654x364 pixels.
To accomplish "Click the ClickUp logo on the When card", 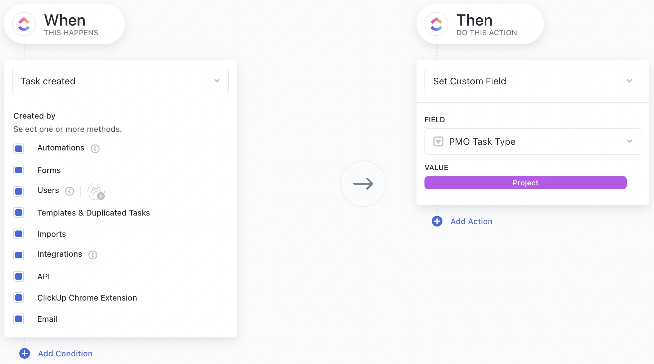I will pos(24,24).
